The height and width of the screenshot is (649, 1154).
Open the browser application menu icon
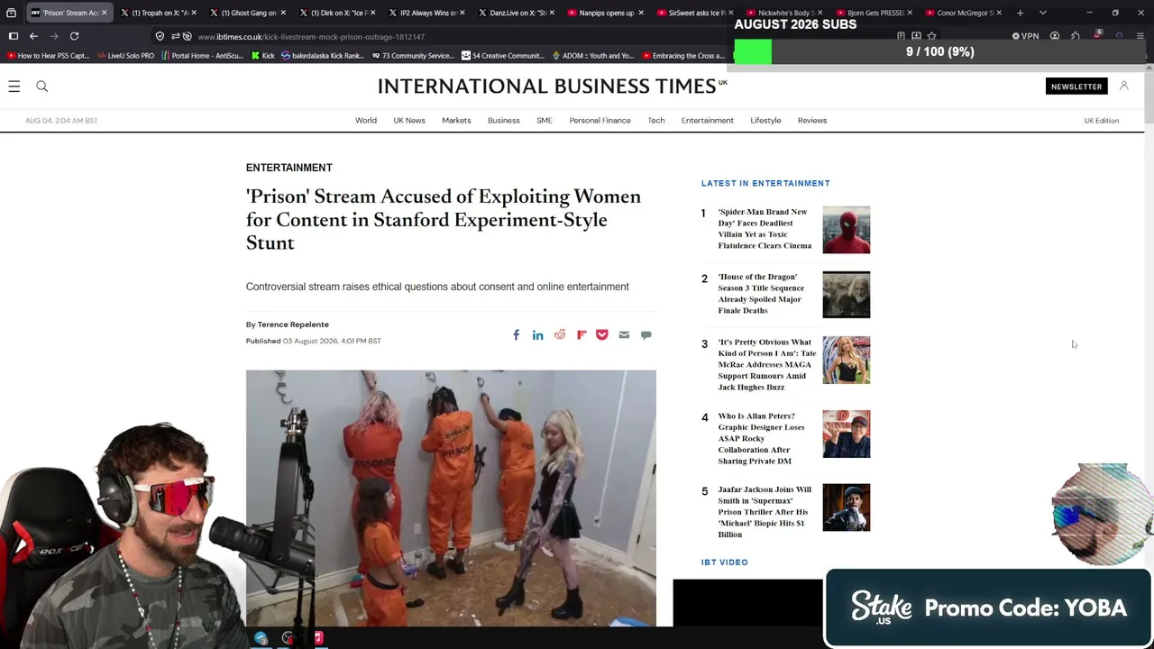tap(1140, 36)
